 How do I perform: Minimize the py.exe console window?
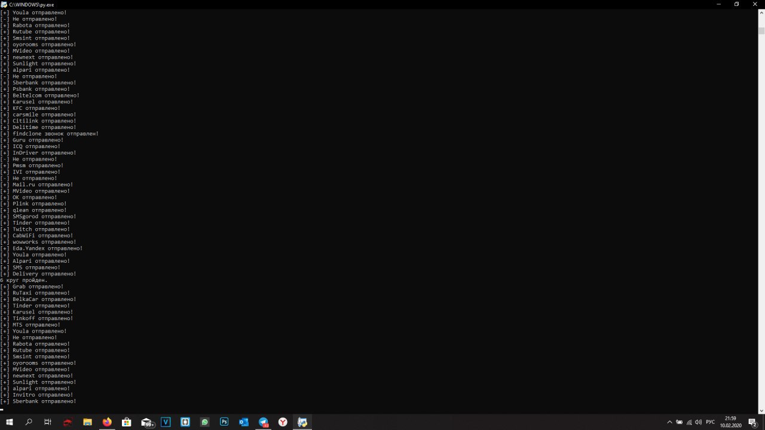click(718, 4)
